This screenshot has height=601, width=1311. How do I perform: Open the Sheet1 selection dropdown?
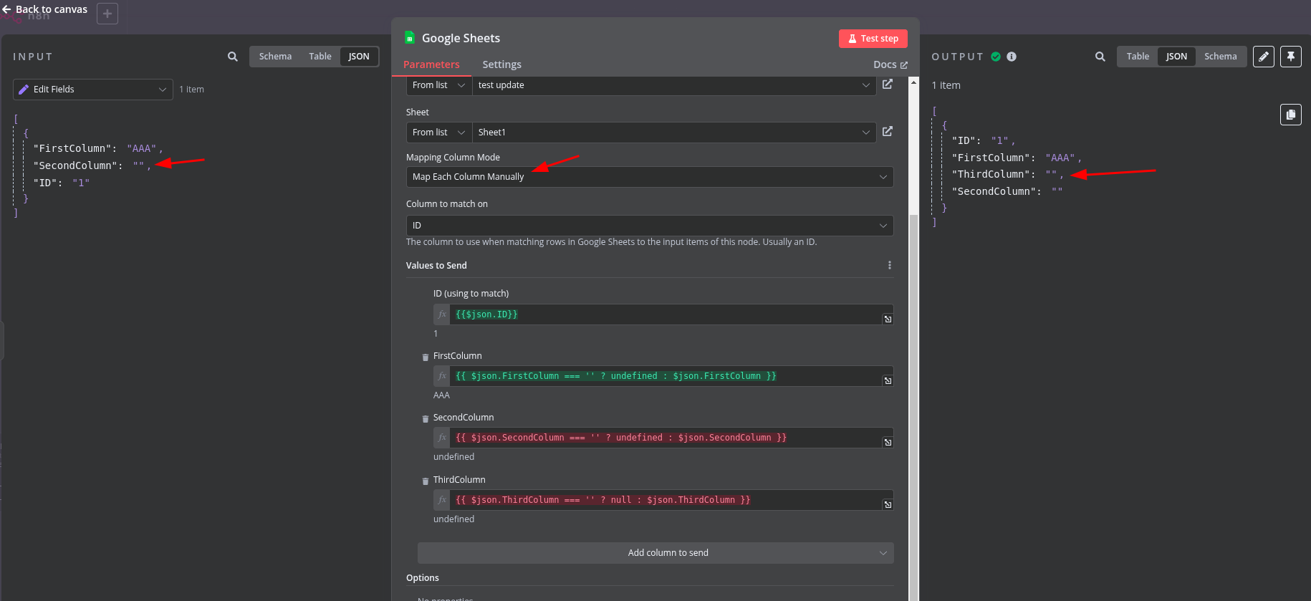[674, 133]
